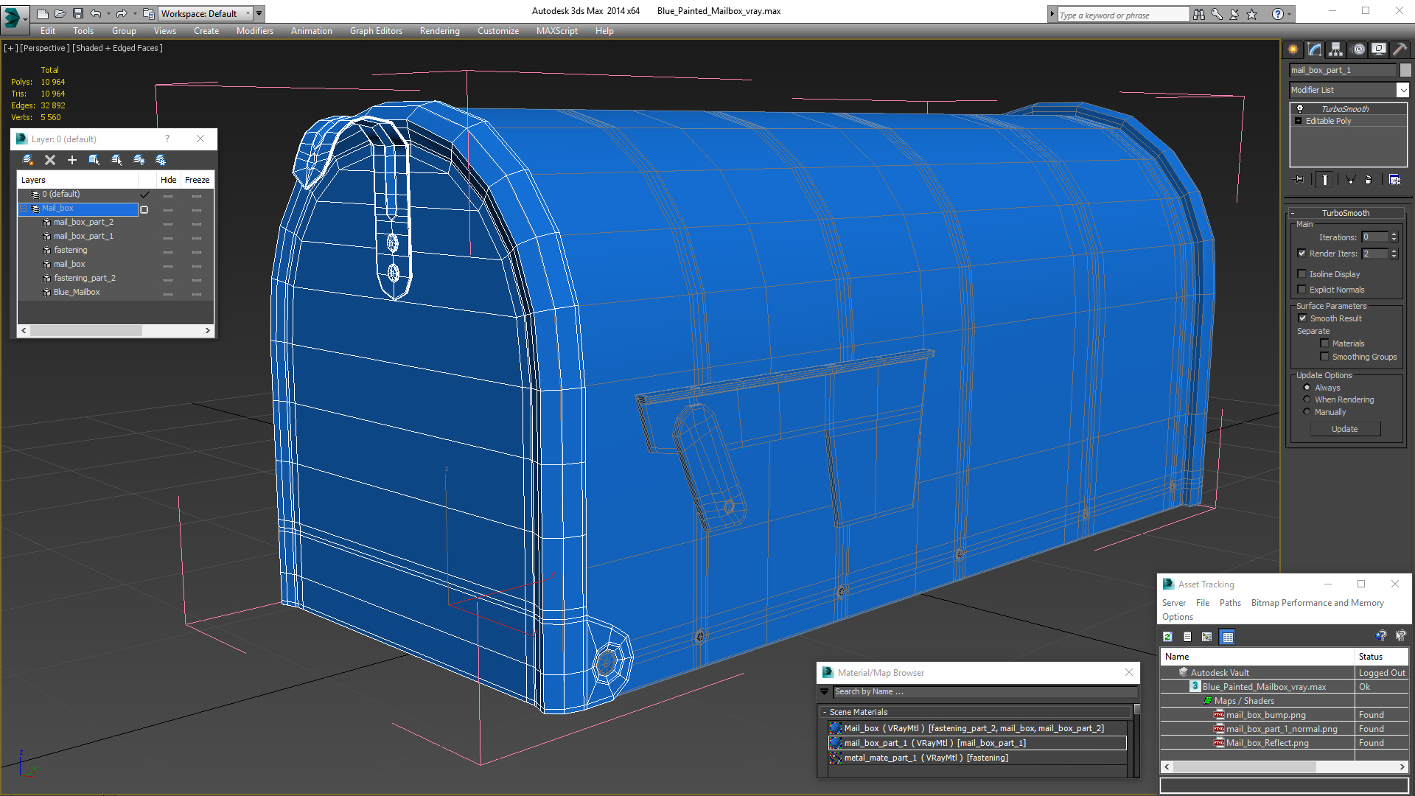
Task: Switch Asset Tracking to table view
Action: pyautogui.click(x=1227, y=637)
